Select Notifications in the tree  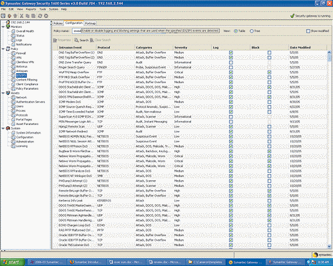click(24, 45)
